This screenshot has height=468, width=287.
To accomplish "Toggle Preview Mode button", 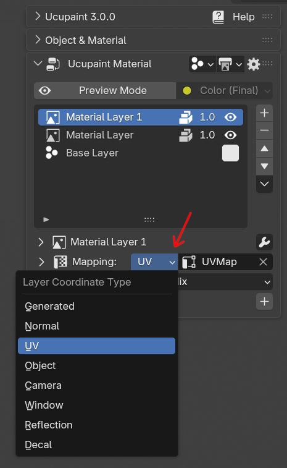I will [x=105, y=90].
